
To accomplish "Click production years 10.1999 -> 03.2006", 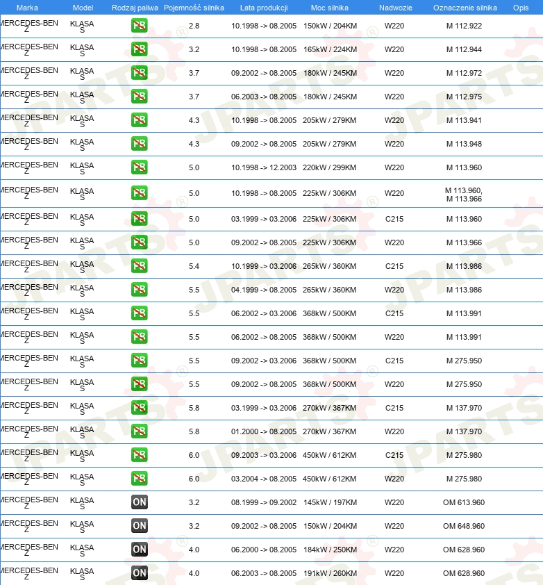I will coord(264,266).
